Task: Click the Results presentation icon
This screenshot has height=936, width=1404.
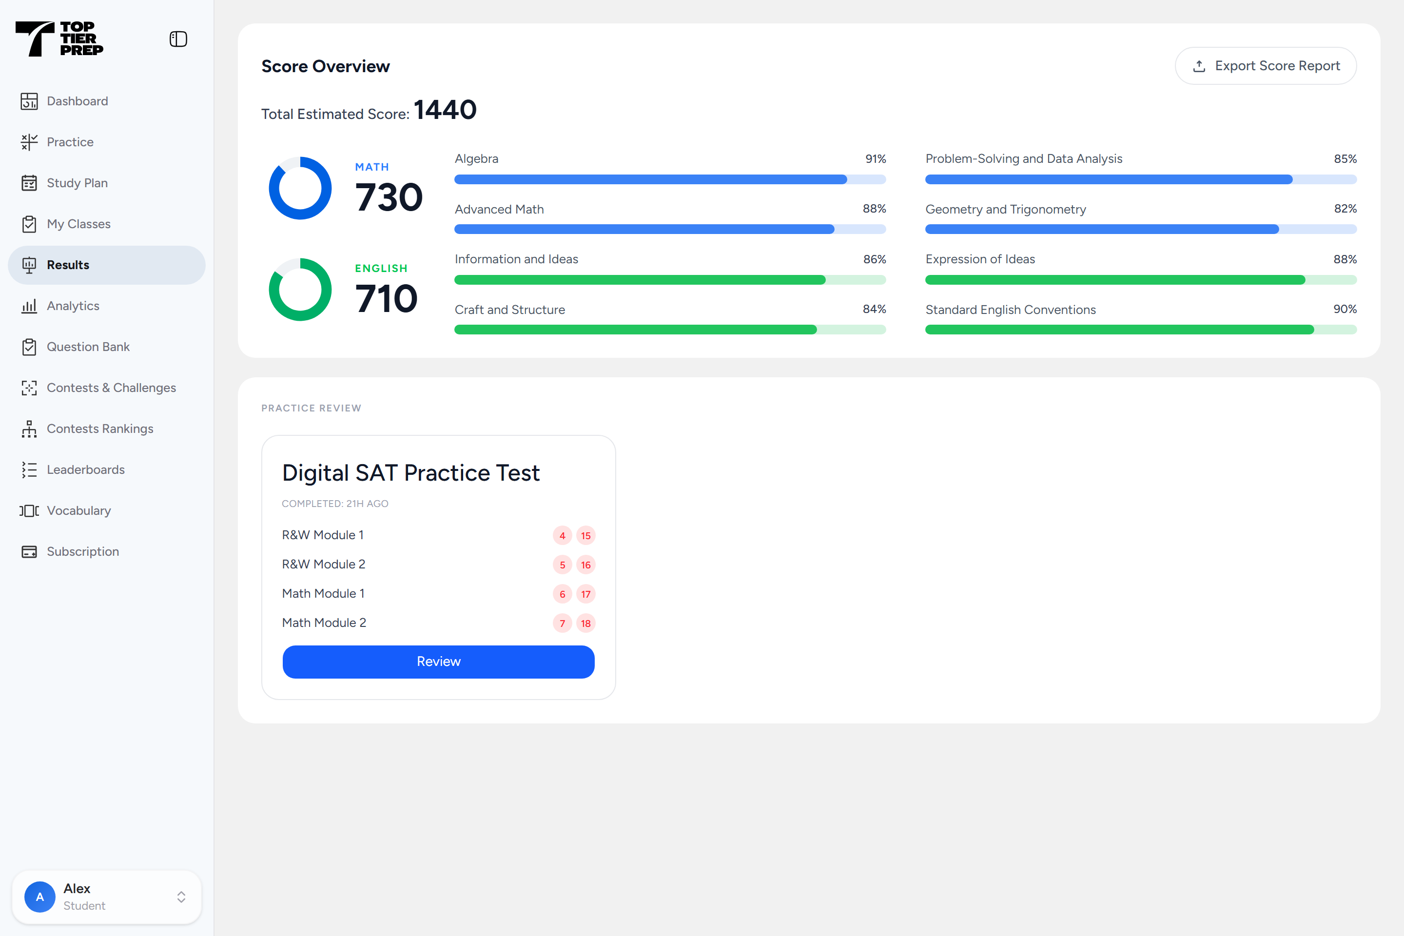Action: (29, 265)
